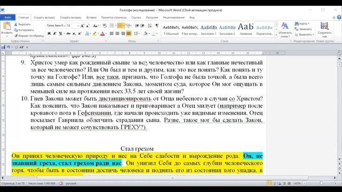Apply the Заголовок 2 style
Viewport: 342px width, 192px height.
(x=227, y=30)
